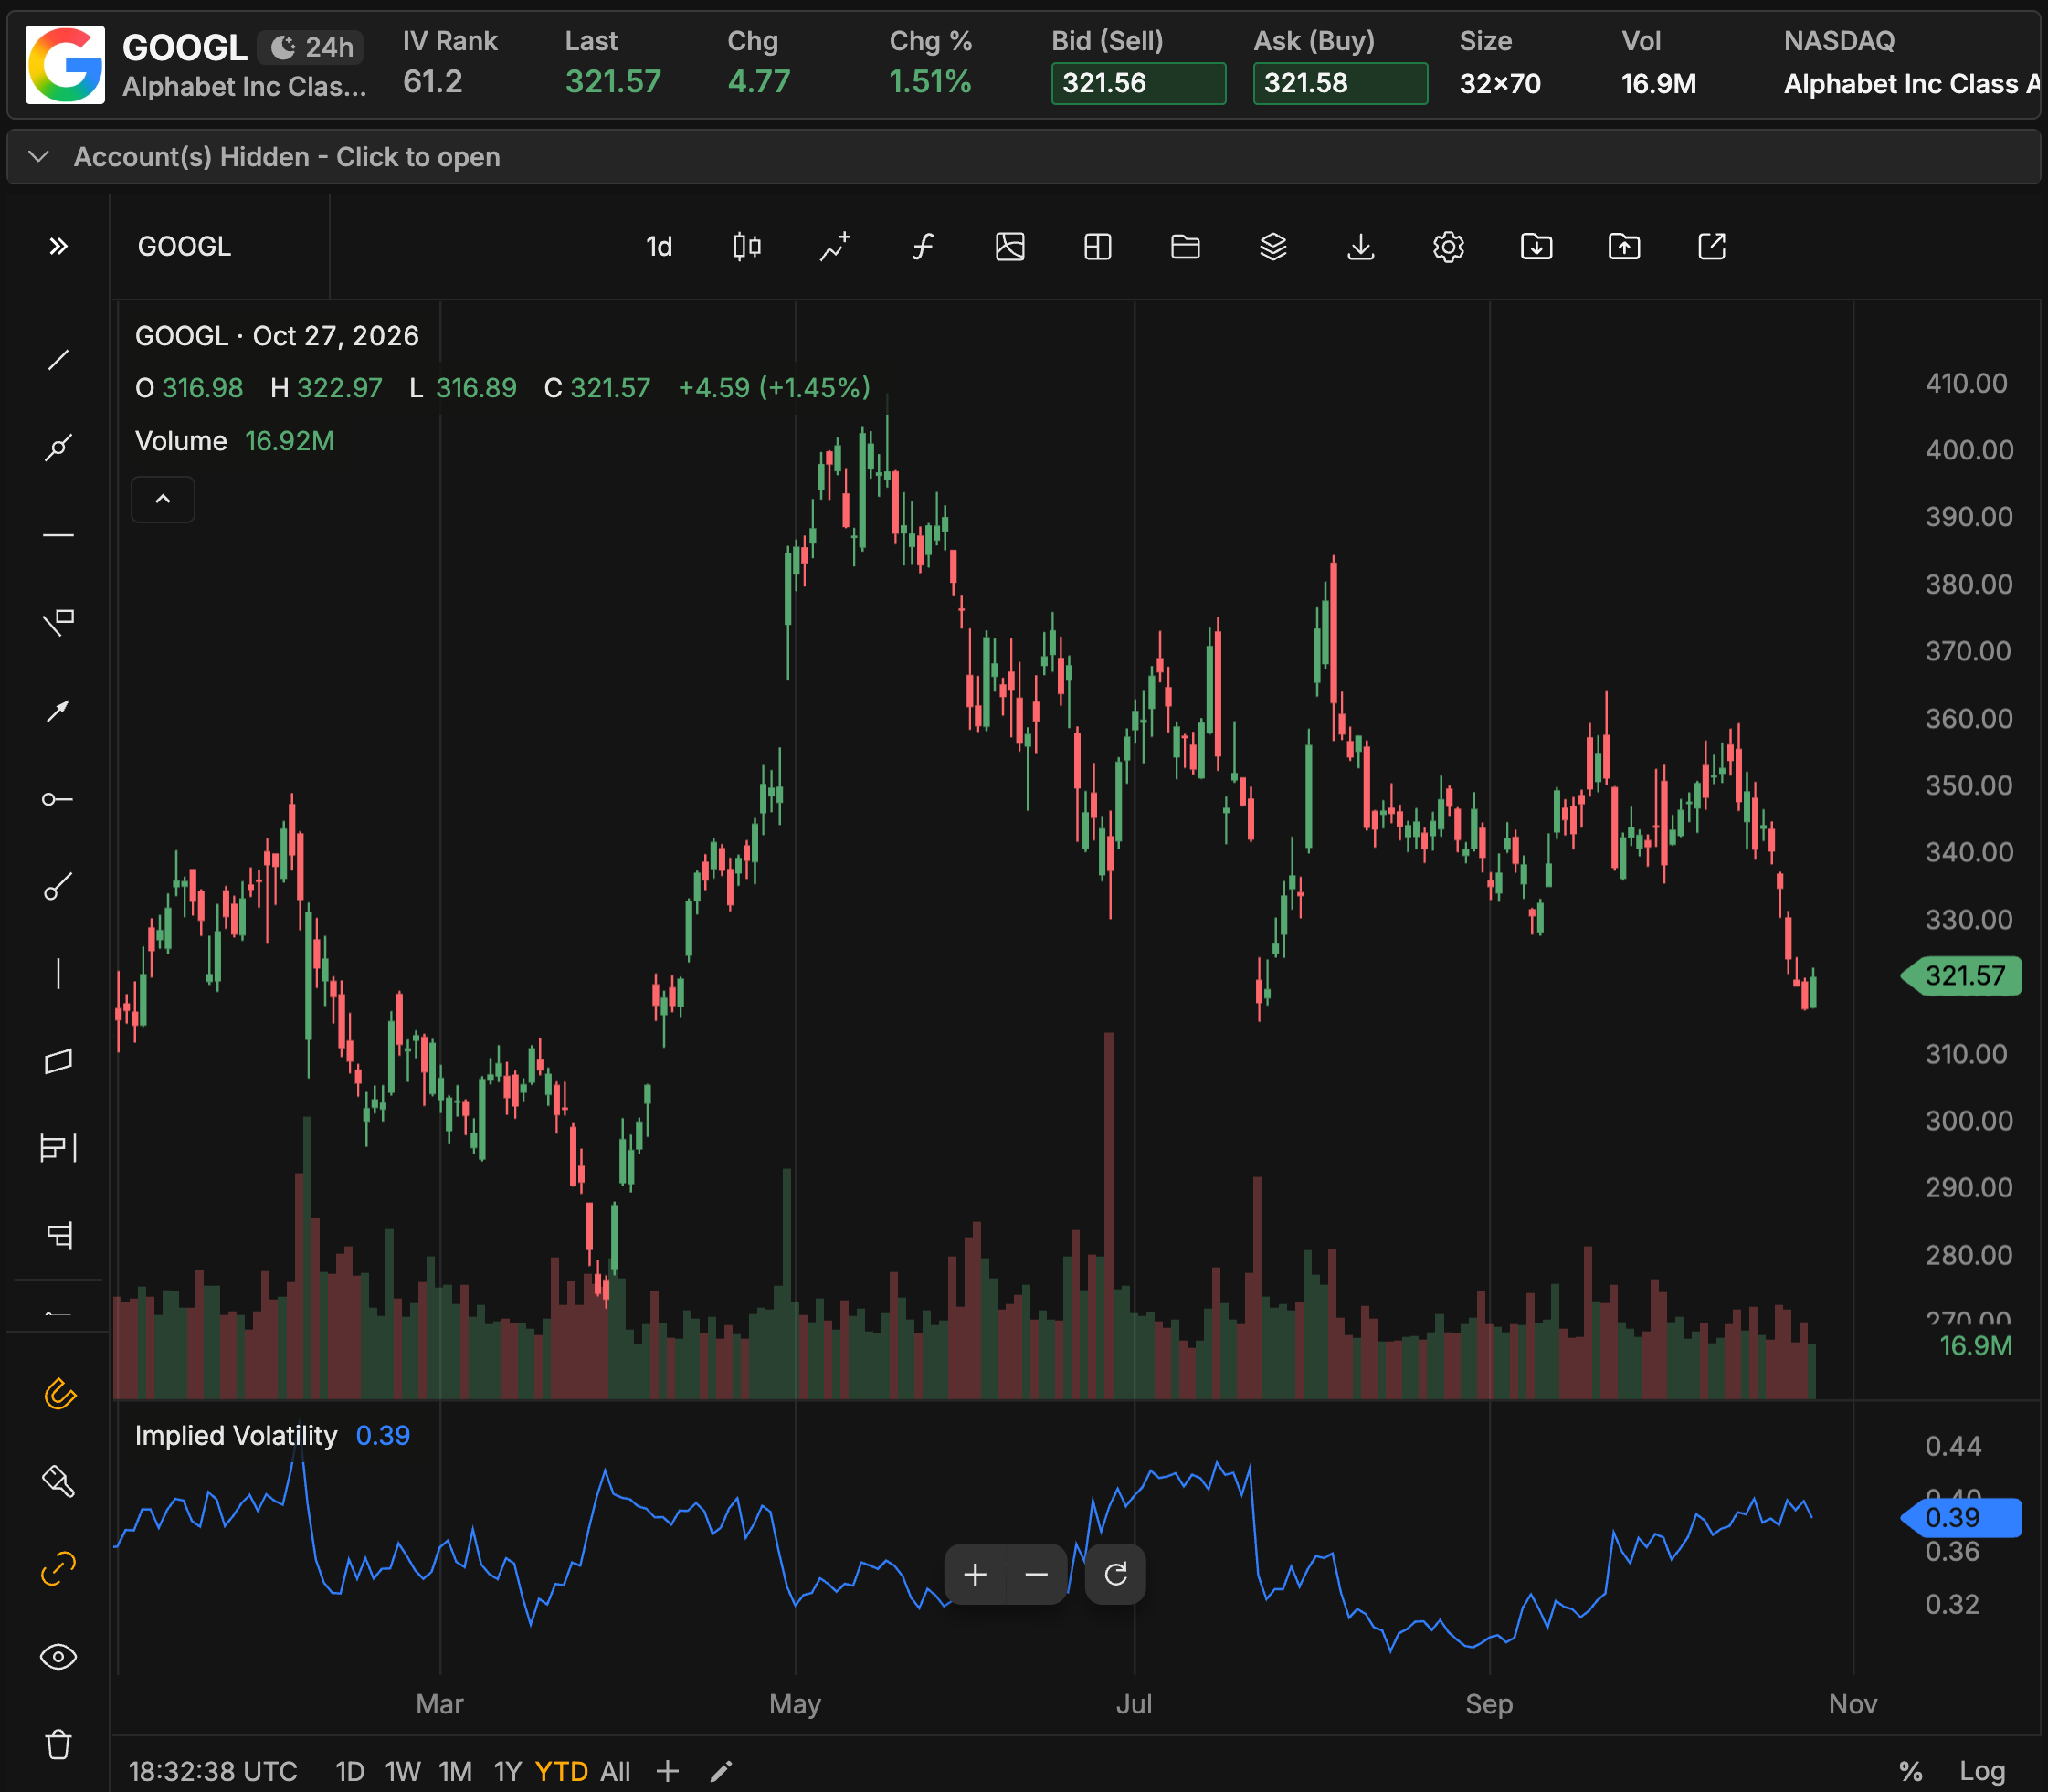The image size is (2048, 1792).
Task: Toggle the link drawings icon
Action: (x=58, y=1569)
